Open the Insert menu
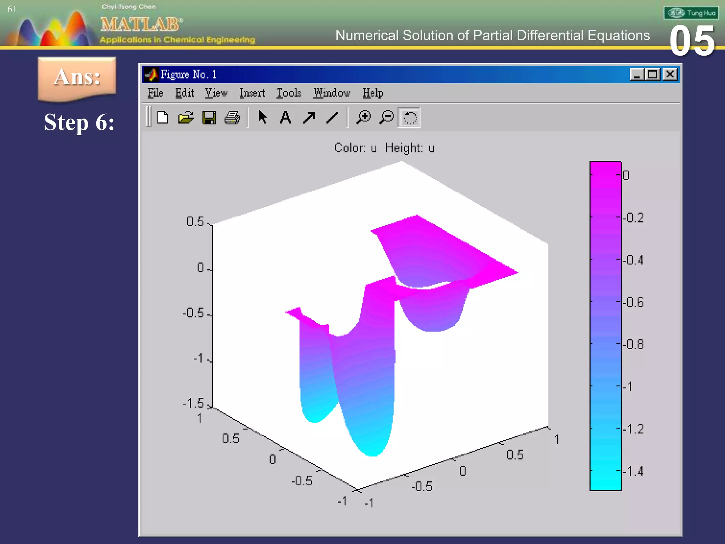 pyautogui.click(x=252, y=93)
